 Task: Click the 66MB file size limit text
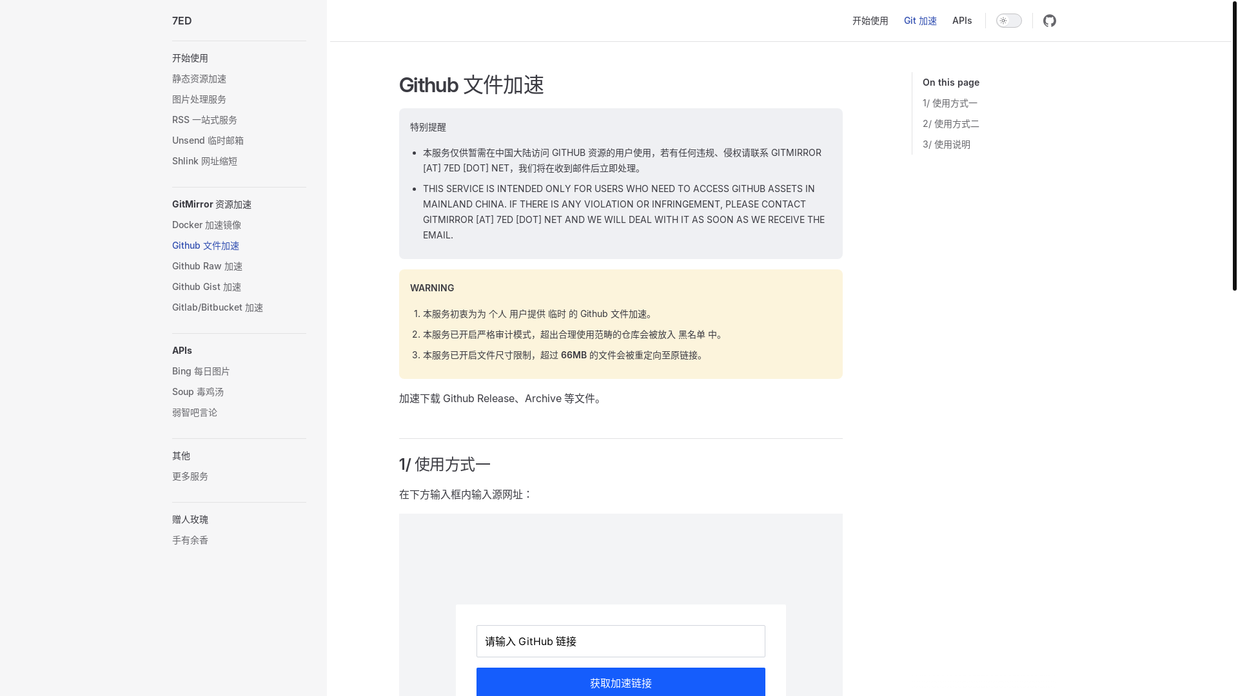tap(573, 355)
